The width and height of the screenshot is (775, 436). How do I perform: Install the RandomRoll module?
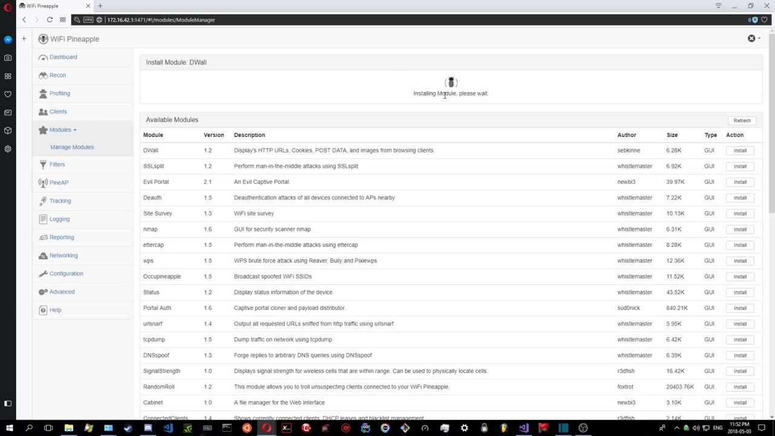(x=740, y=386)
